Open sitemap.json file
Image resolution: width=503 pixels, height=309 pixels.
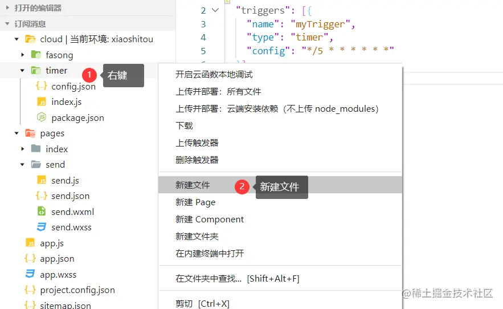pyautogui.click(x=66, y=305)
